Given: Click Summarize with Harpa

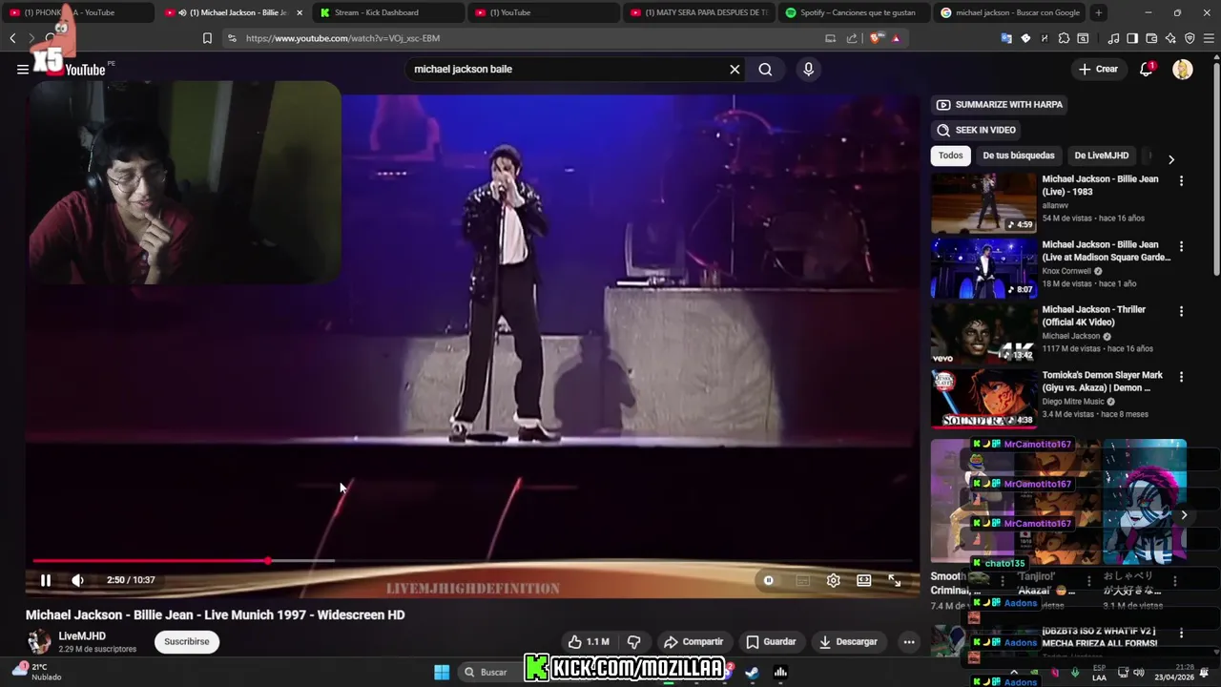Looking at the screenshot, I should click(999, 105).
